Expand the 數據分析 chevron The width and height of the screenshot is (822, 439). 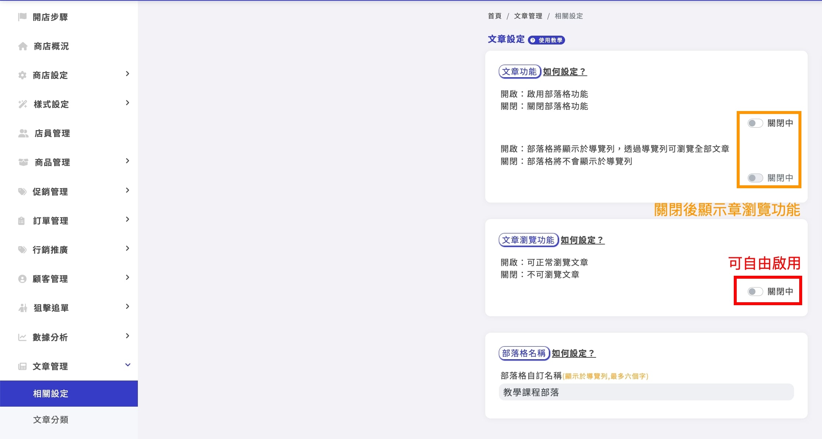128,336
